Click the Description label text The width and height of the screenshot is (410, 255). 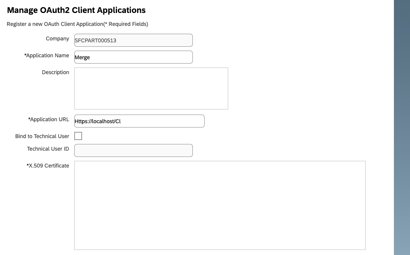[x=55, y=73]
